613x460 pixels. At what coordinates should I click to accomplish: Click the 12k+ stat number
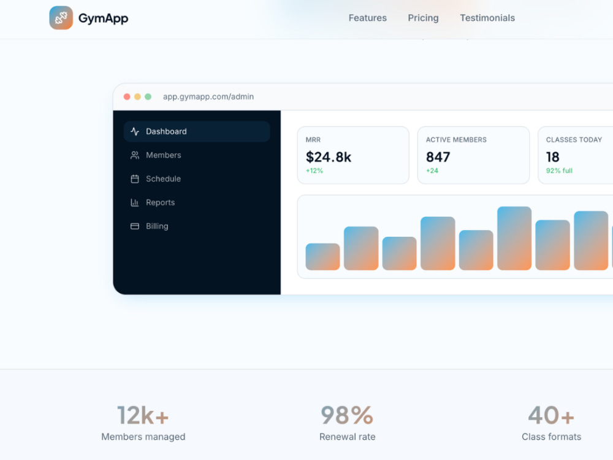(x=143, y=415)
